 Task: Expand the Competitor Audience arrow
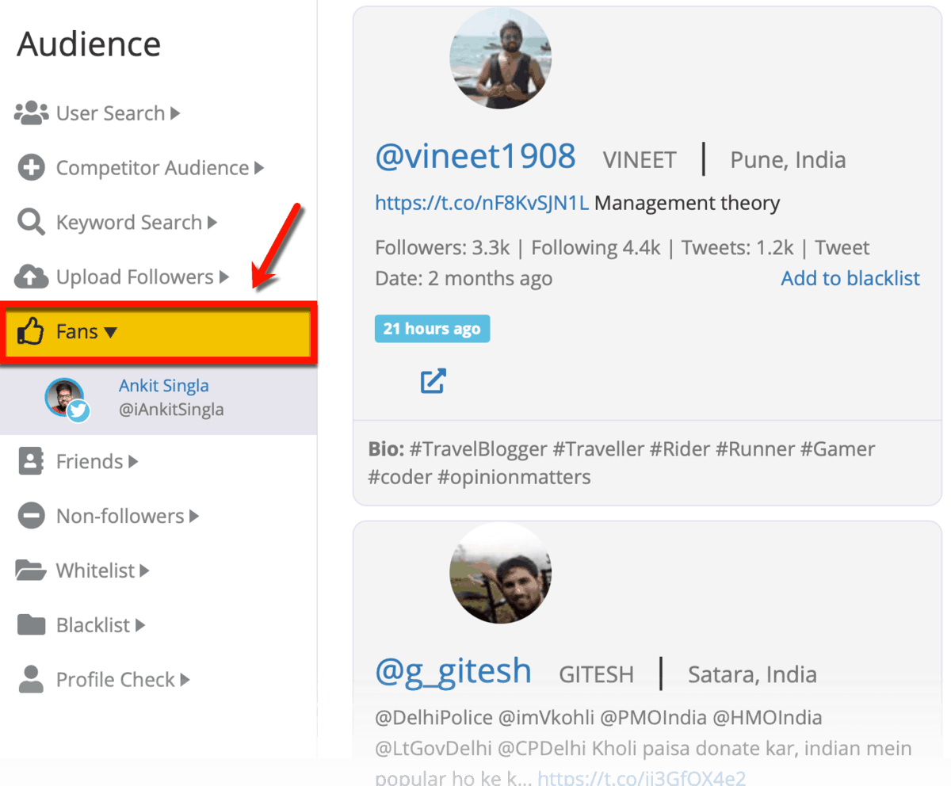[x=259, y=168]
